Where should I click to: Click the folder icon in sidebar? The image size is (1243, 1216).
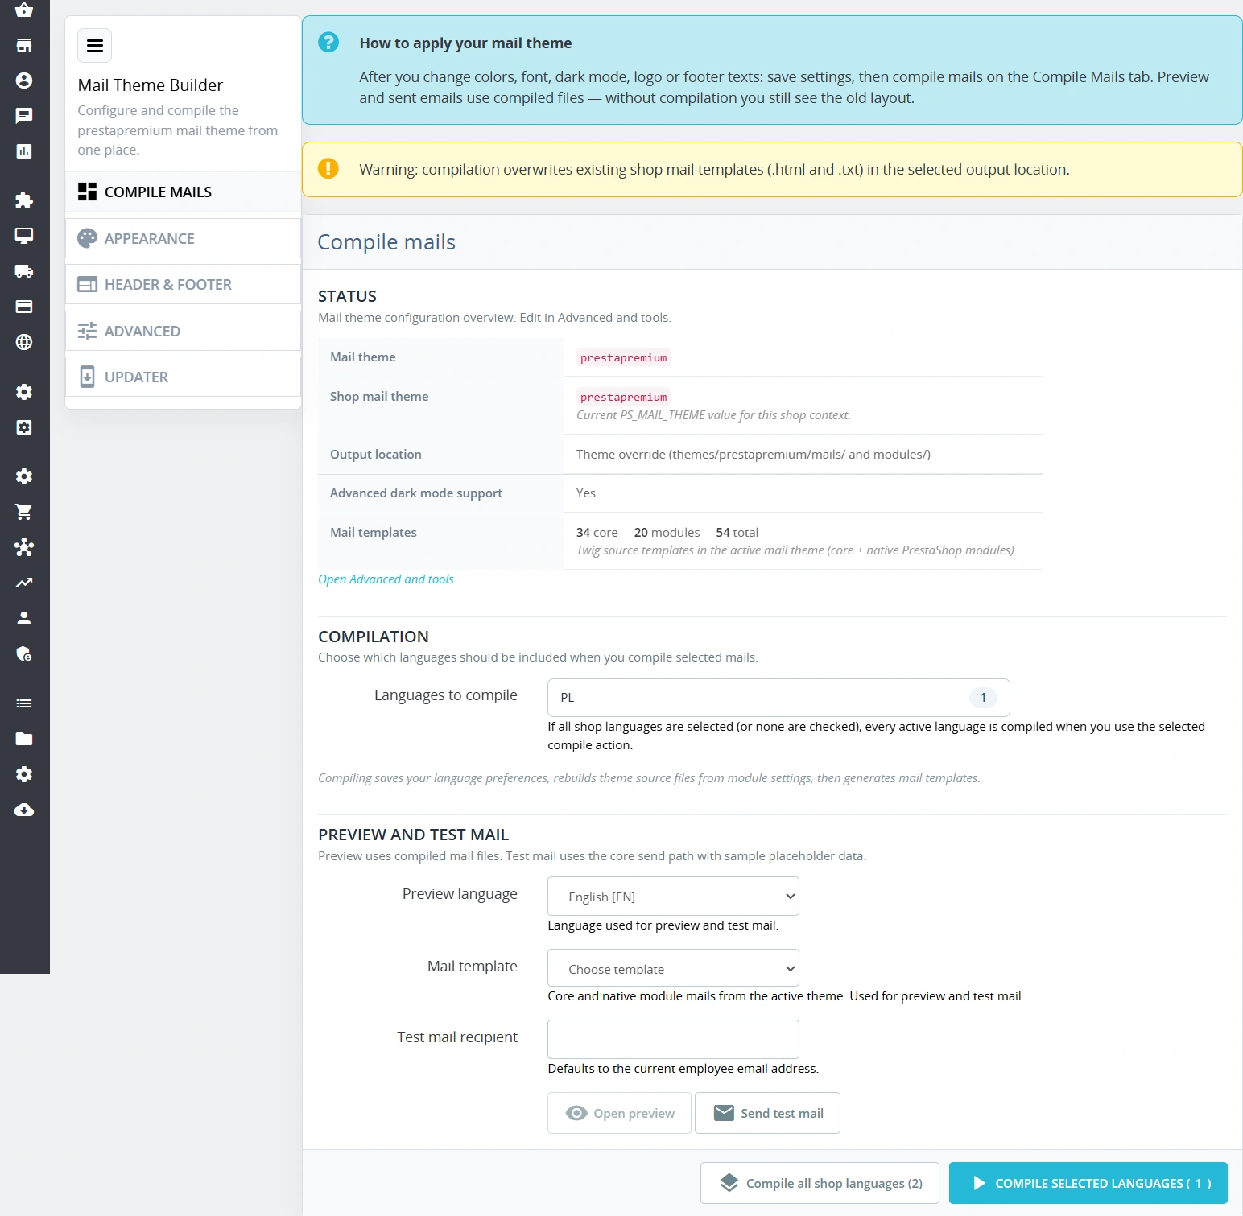click(24, 739)
